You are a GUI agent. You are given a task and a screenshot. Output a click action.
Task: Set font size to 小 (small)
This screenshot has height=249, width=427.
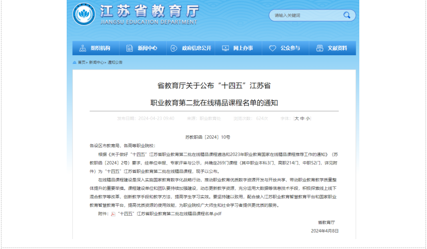(308, 119)
